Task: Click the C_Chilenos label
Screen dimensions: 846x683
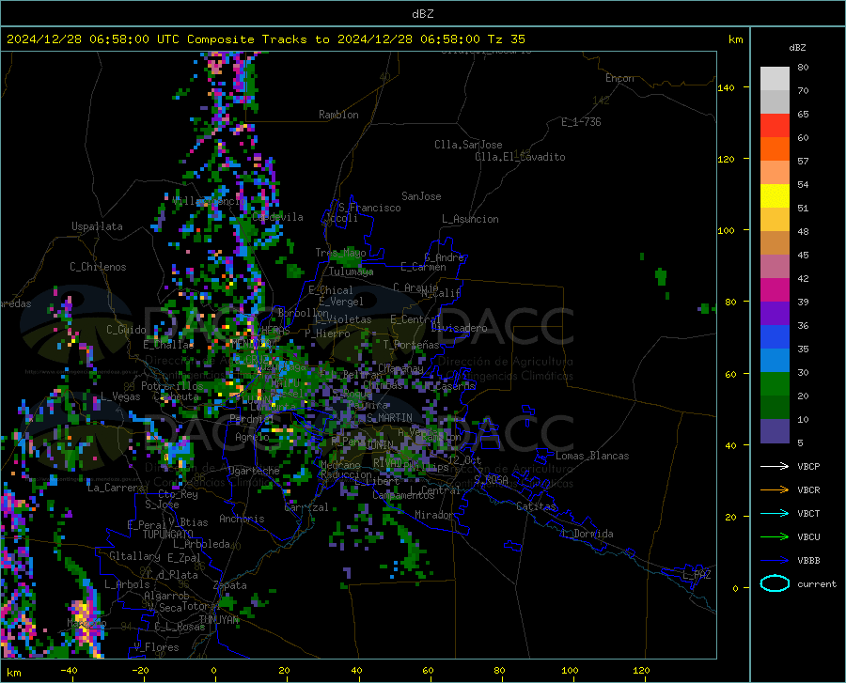Action: 98,267
